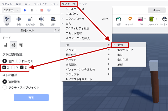Toggle プロパティ window entry
Image resolution: width=168 pixels, height=111 pixels.
pyautogui.click(x=86, y=14)
